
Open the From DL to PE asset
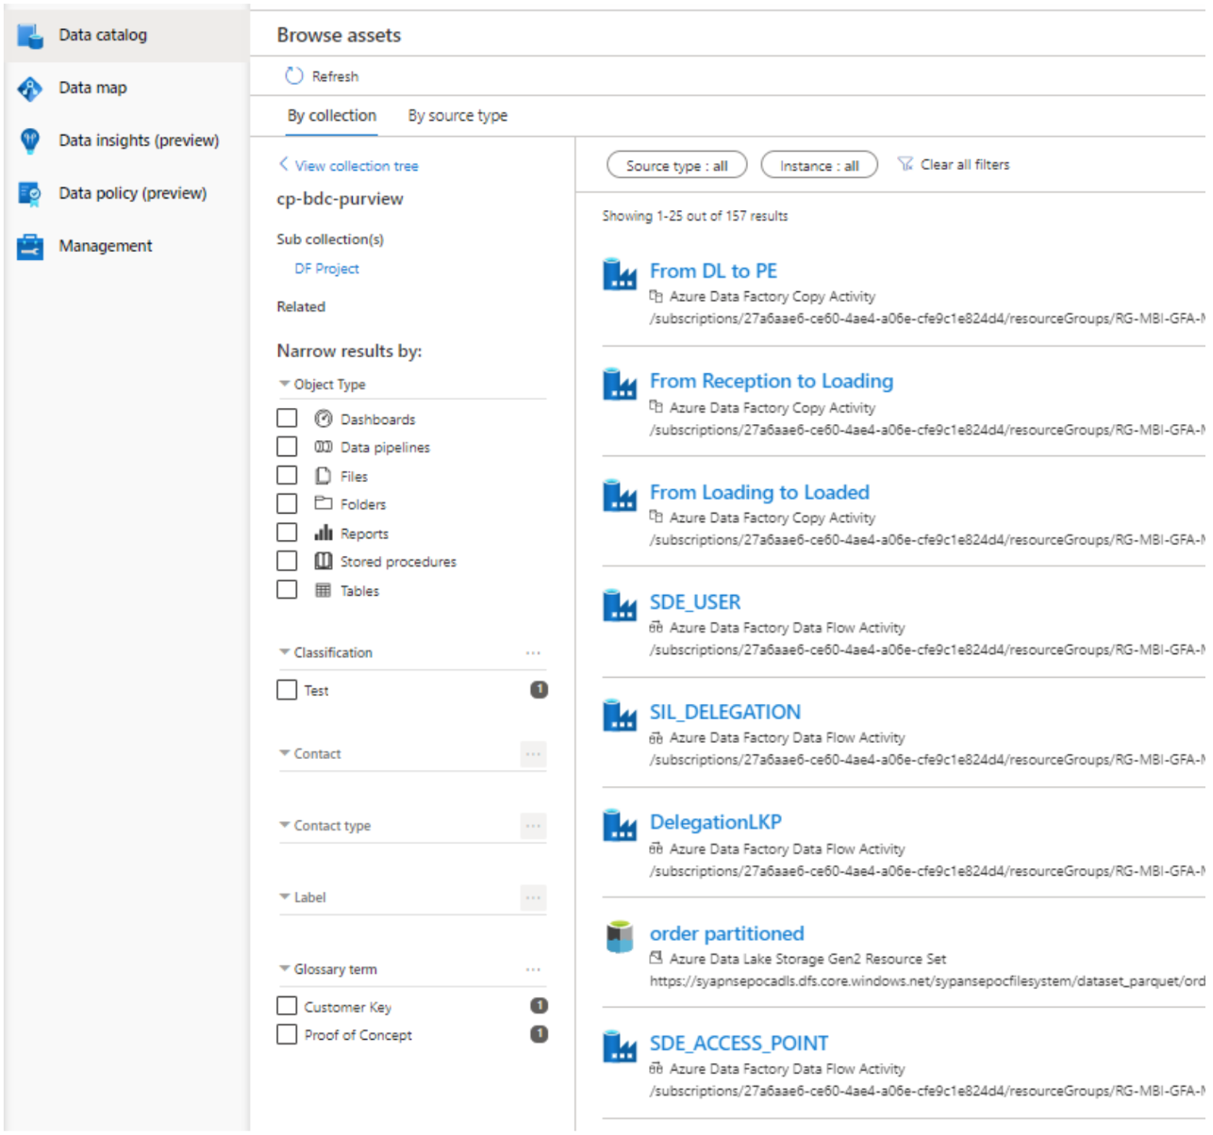[713, 271]
